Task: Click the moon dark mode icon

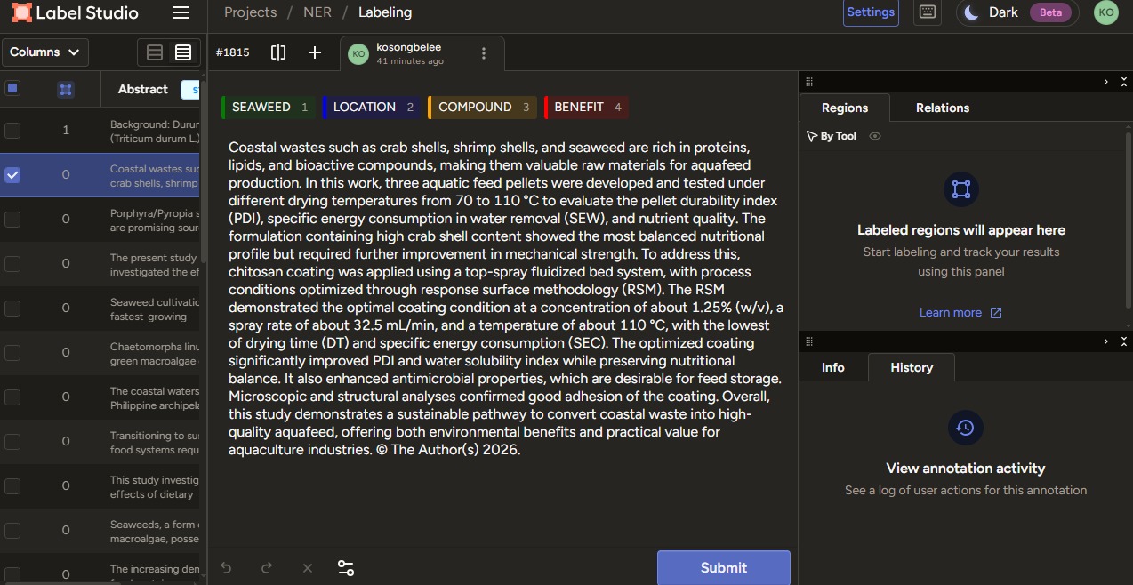Action: [971, 12]
